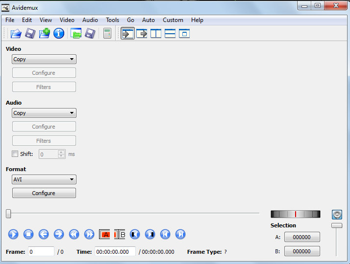Open the View menu
350x264 pixels.
click(46, 20)
